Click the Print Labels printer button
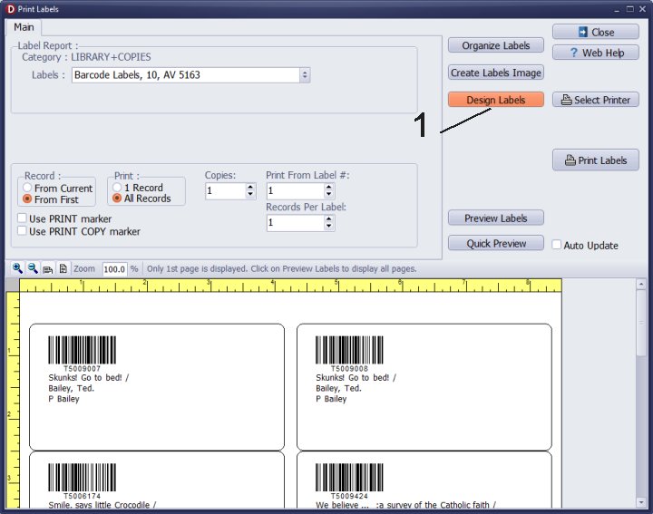The height and width of the screenshot is (514, 653). (x=595, y=160)
